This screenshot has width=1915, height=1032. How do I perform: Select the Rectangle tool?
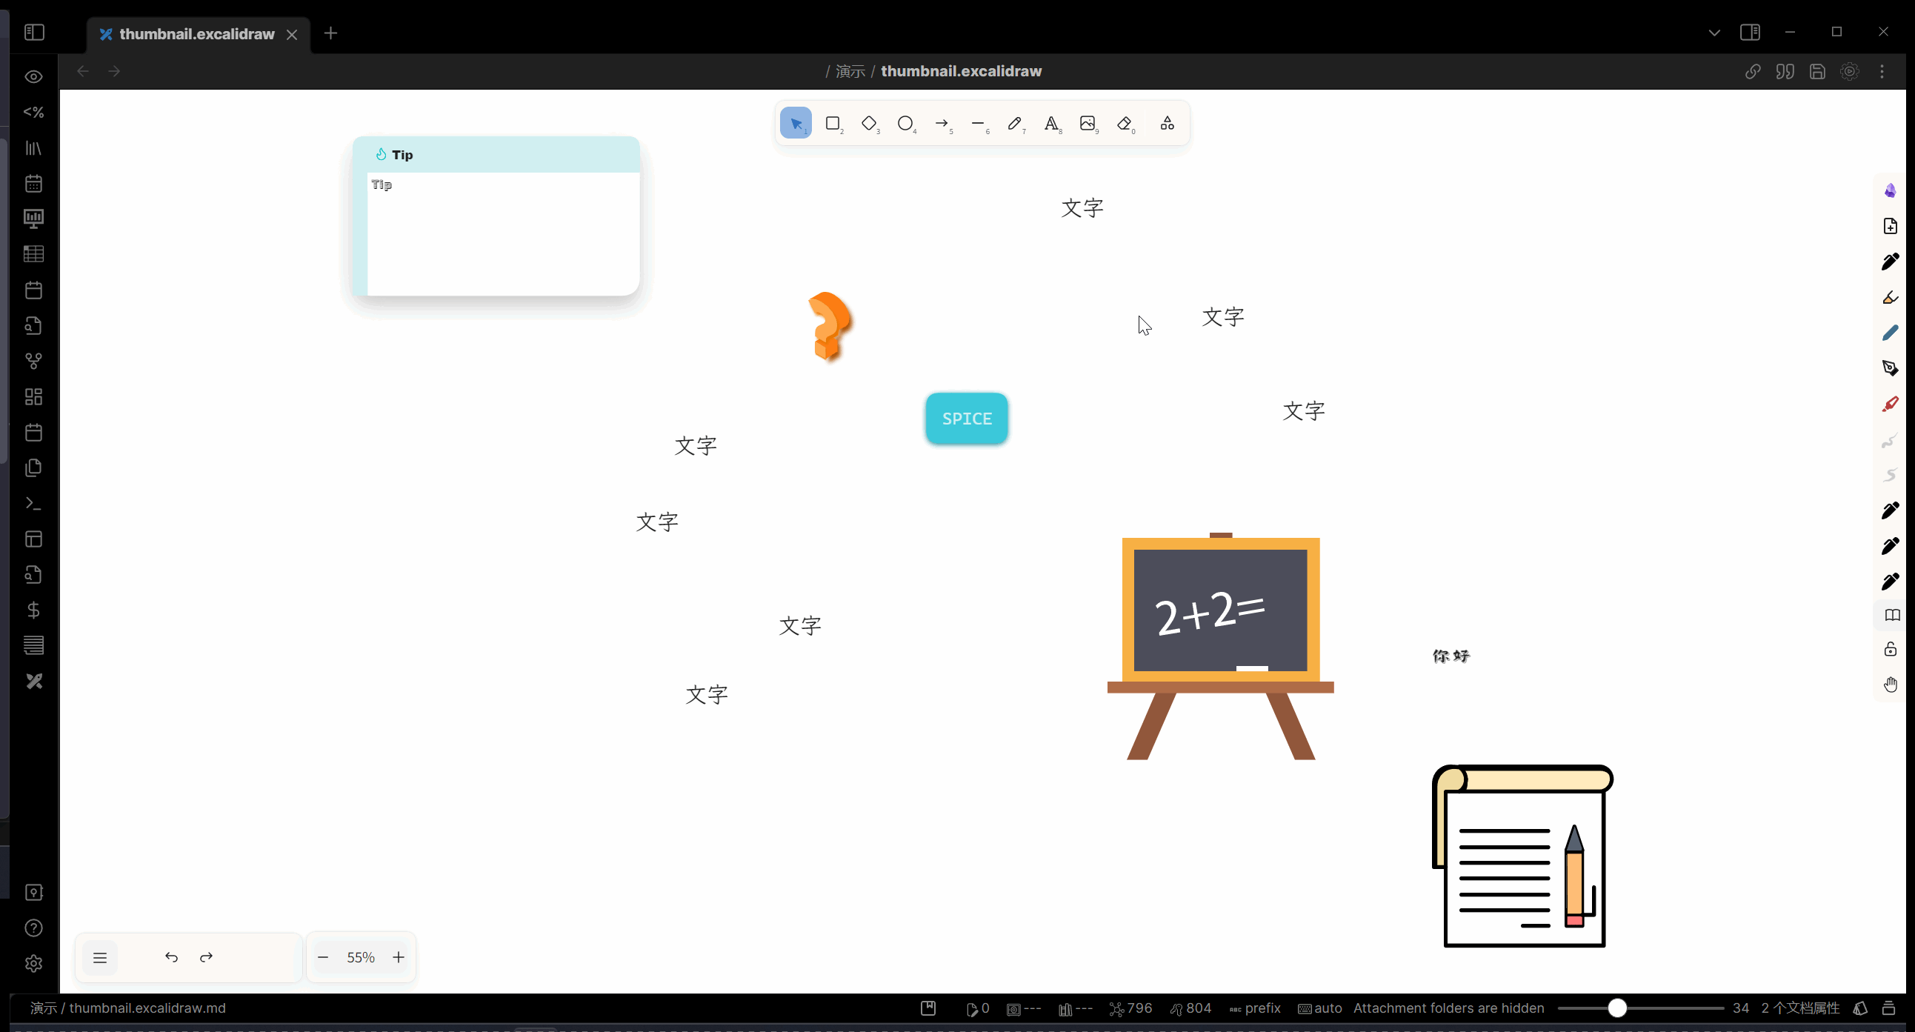click(833, 124)
